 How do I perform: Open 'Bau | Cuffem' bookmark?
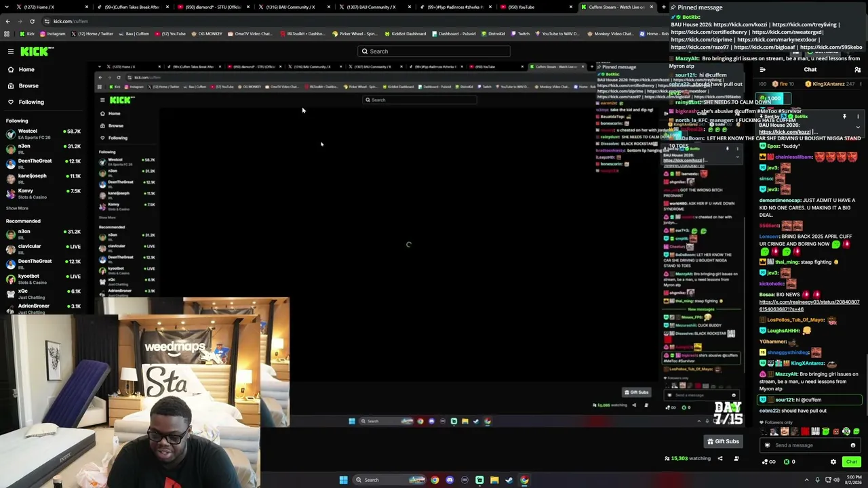pyautogui.click(x=134, y=34)
